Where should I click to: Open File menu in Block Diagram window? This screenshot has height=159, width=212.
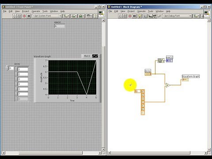pos(110,11)
